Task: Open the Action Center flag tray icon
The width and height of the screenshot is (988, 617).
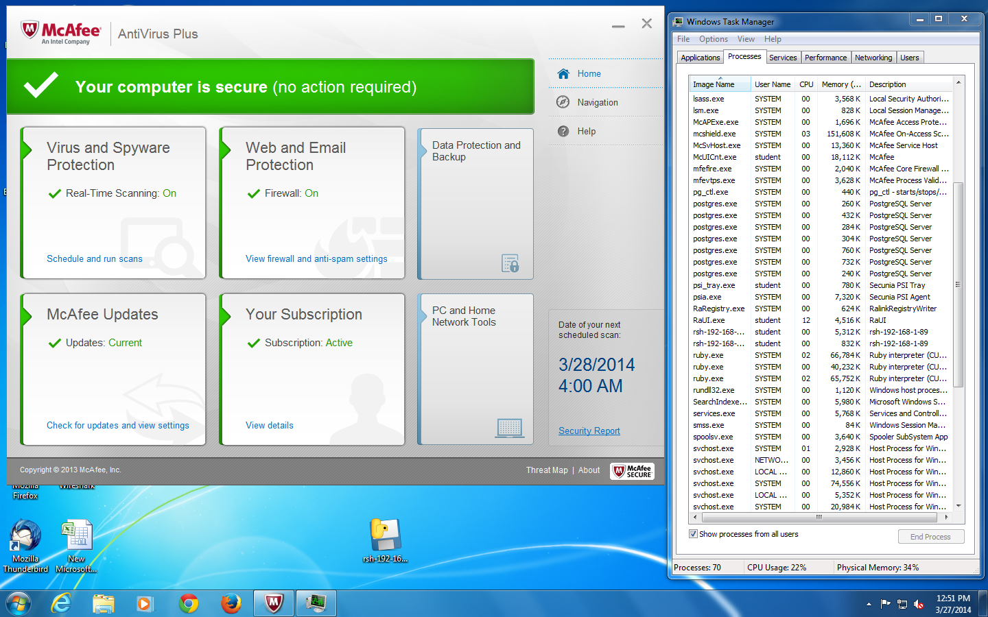Action: pyautogui.click(x=885, y=604)
